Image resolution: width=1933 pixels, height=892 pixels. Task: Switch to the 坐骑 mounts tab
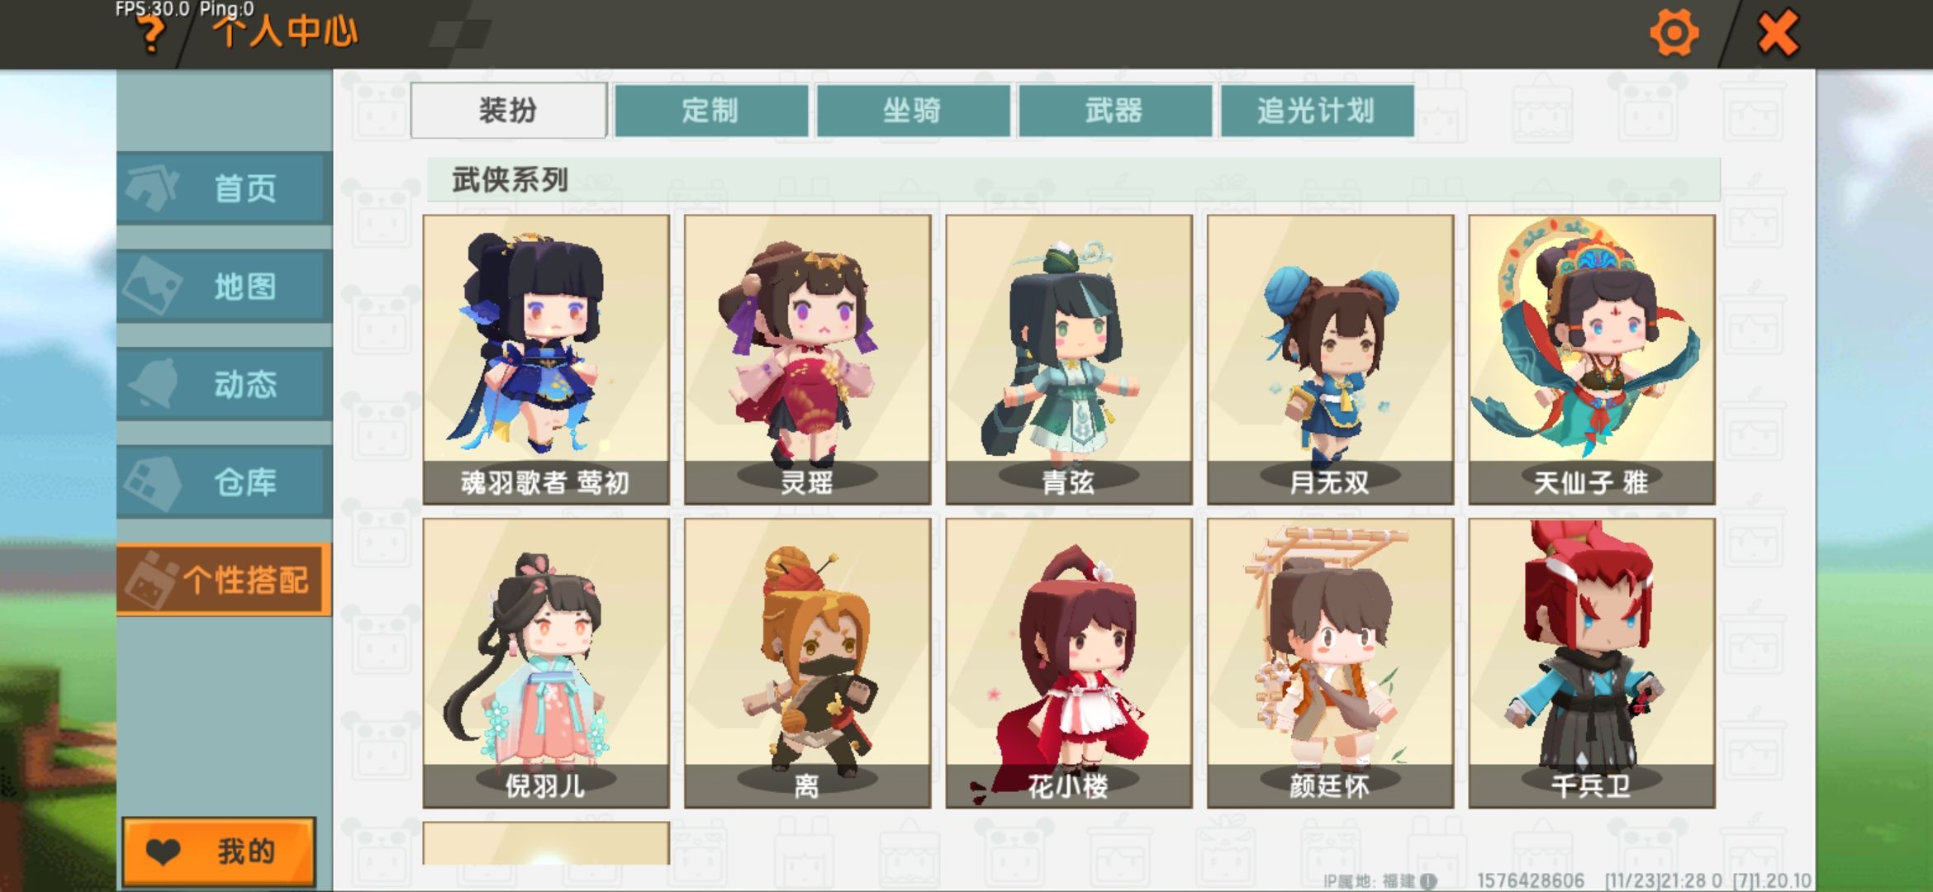(x=913, y=110)
